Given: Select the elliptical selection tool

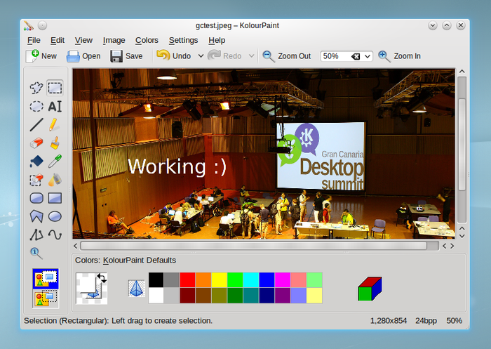Looking at the screenshot, I should pos(36,106).
